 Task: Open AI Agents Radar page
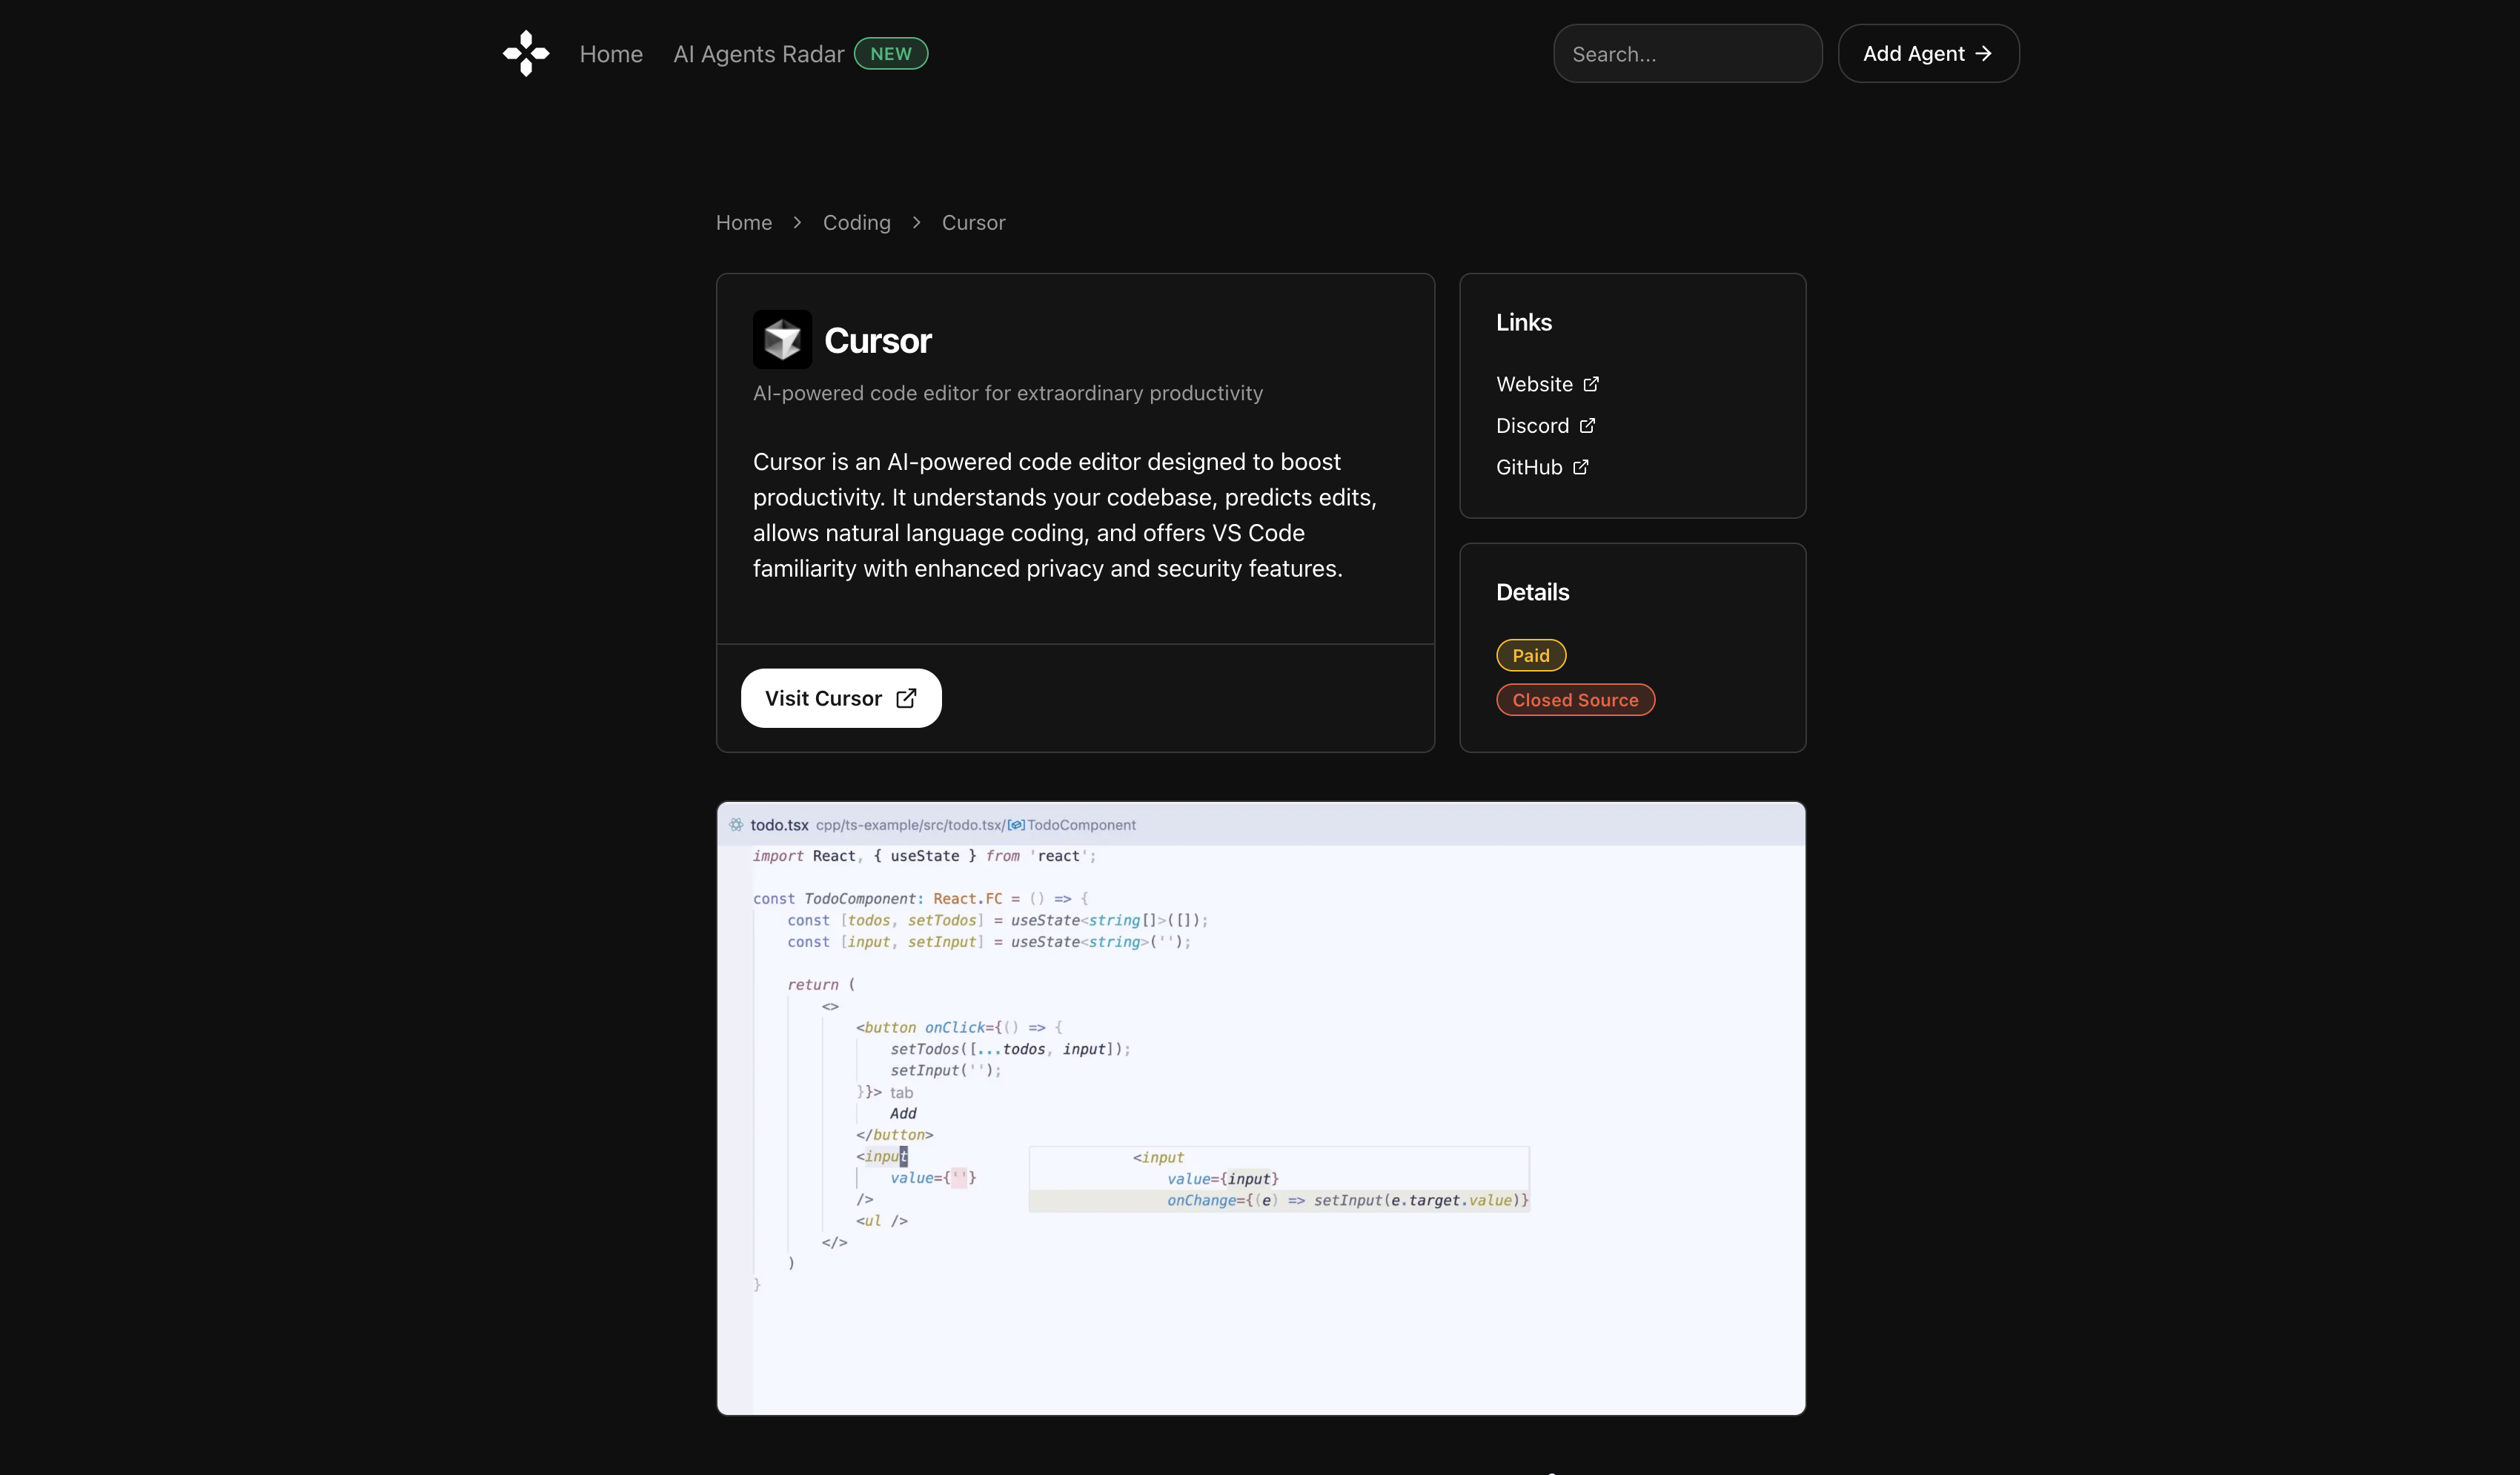point(758,54)
